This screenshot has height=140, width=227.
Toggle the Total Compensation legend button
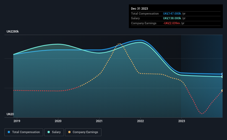(24, 132)
